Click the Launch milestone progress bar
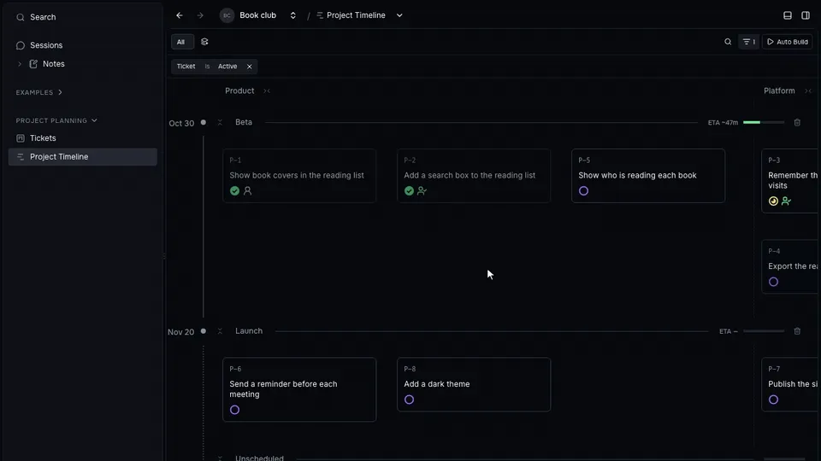The width and height of the screenshot is (821, 461). (x=764, y=331)
